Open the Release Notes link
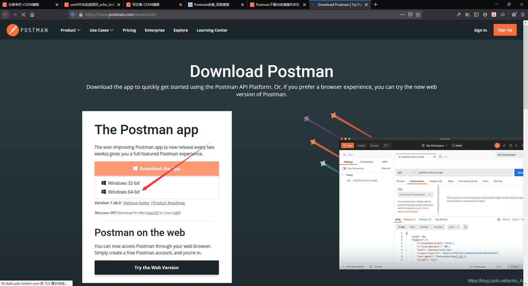Screen dimensions: 528x286 coord(137,203)
